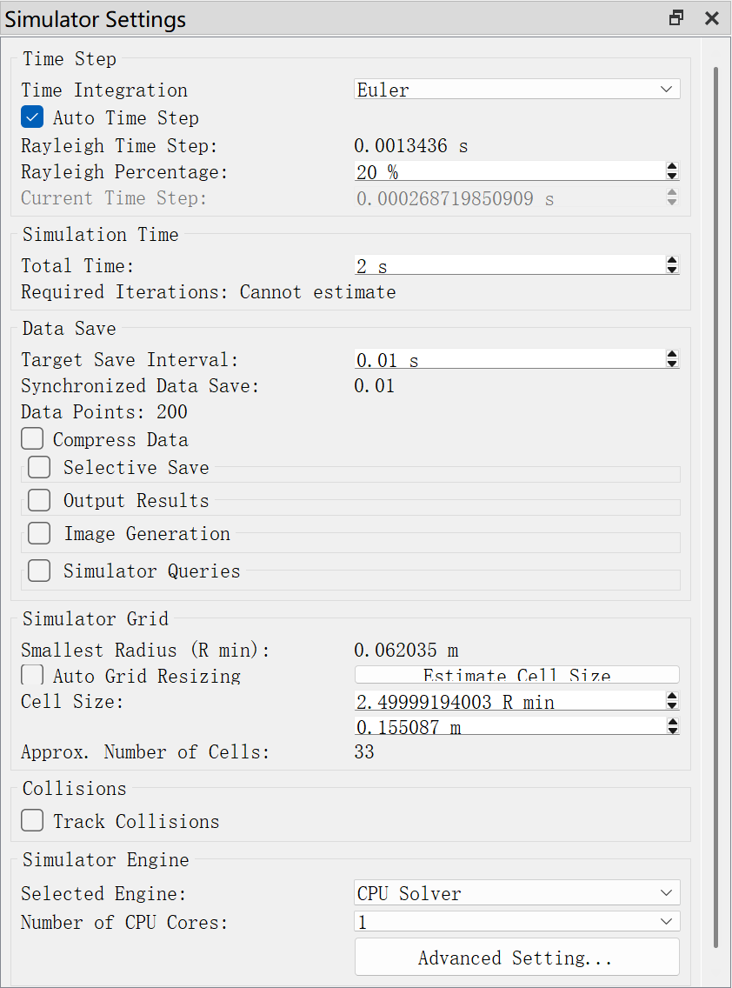Click the panel's vertical scrollbar
The height and width of the screenshot is (988, 732).
click(715, 504)
